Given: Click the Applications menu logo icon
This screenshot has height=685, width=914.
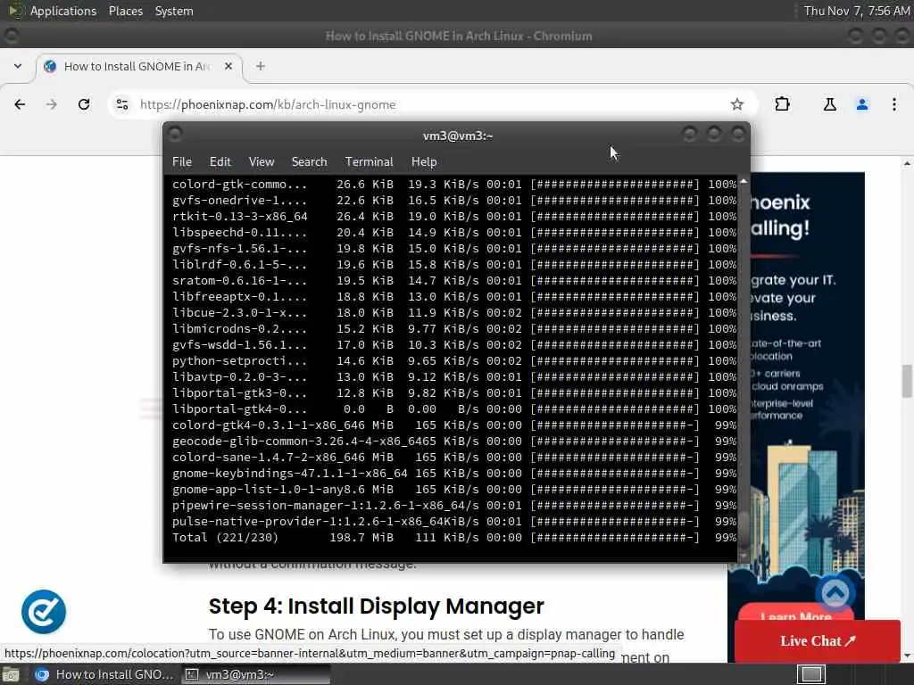Looking at the screenshot, I should (15, 11).
